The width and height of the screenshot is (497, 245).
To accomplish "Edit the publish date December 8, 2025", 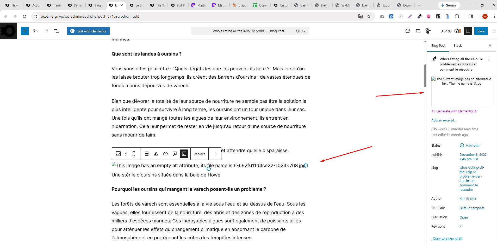I will click(473, 157).
